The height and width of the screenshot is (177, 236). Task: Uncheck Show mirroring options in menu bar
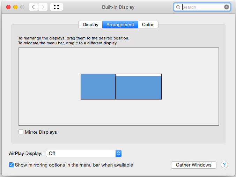click(x=12, y=165)
